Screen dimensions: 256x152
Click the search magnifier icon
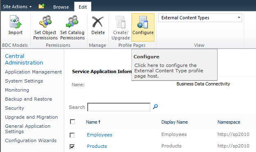[x=155, y=107]
